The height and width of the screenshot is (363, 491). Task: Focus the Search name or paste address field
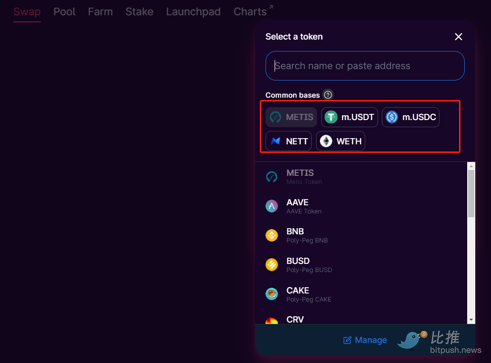365,66
